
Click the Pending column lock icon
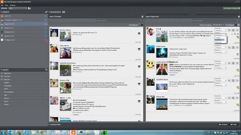142,16
